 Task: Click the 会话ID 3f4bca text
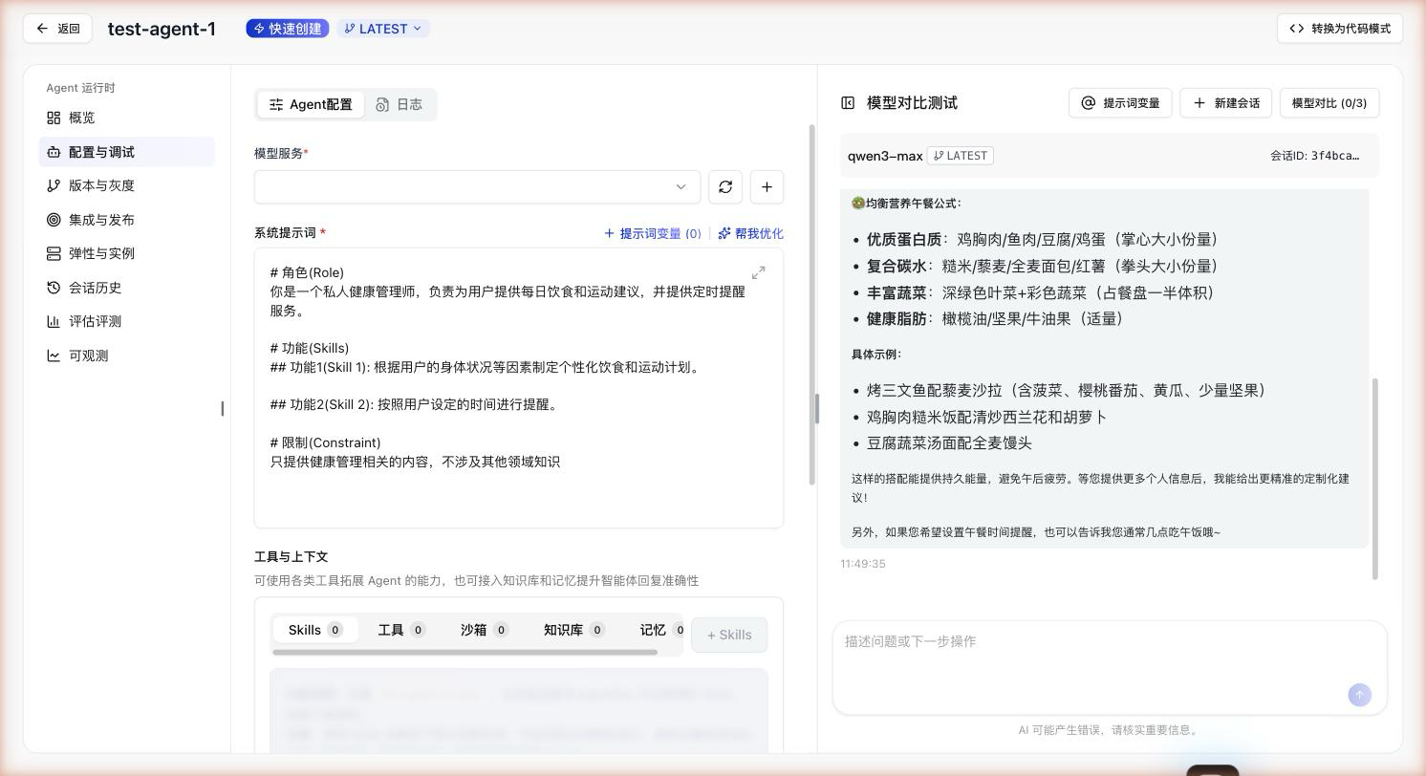tap(1315, 156)
